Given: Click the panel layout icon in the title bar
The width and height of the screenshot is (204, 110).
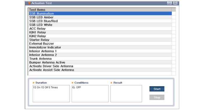Looking at the screenshot, I should (x=175, y=3).
